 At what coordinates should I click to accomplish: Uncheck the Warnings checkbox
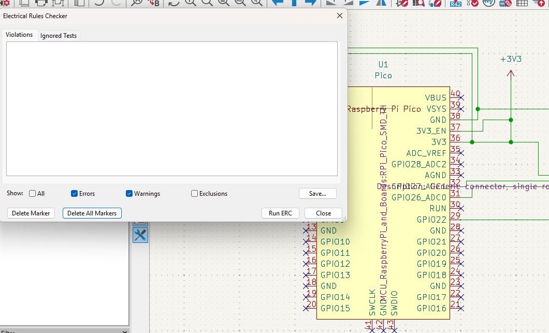pyautogui.click(x=129, y=194)
